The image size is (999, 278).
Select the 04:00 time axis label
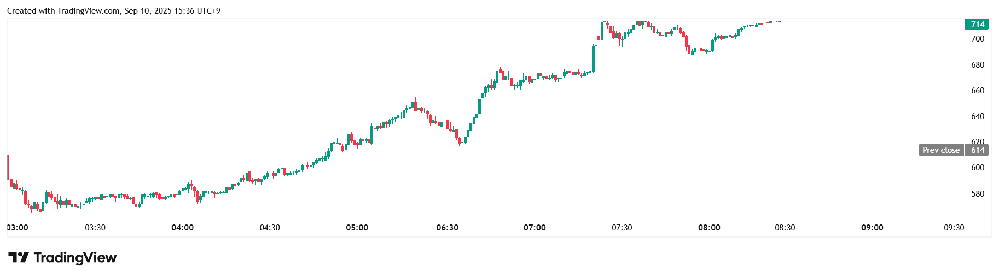(x=182, y=228)
